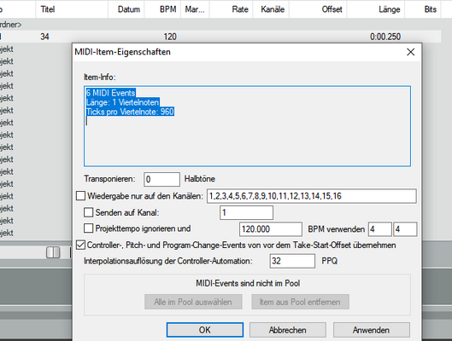Click the Anwenden button
This screenshot has width=452, height=341.
372,330
